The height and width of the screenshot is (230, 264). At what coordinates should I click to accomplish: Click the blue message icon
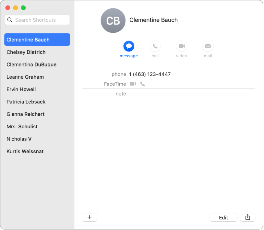[x=129, y=46]
